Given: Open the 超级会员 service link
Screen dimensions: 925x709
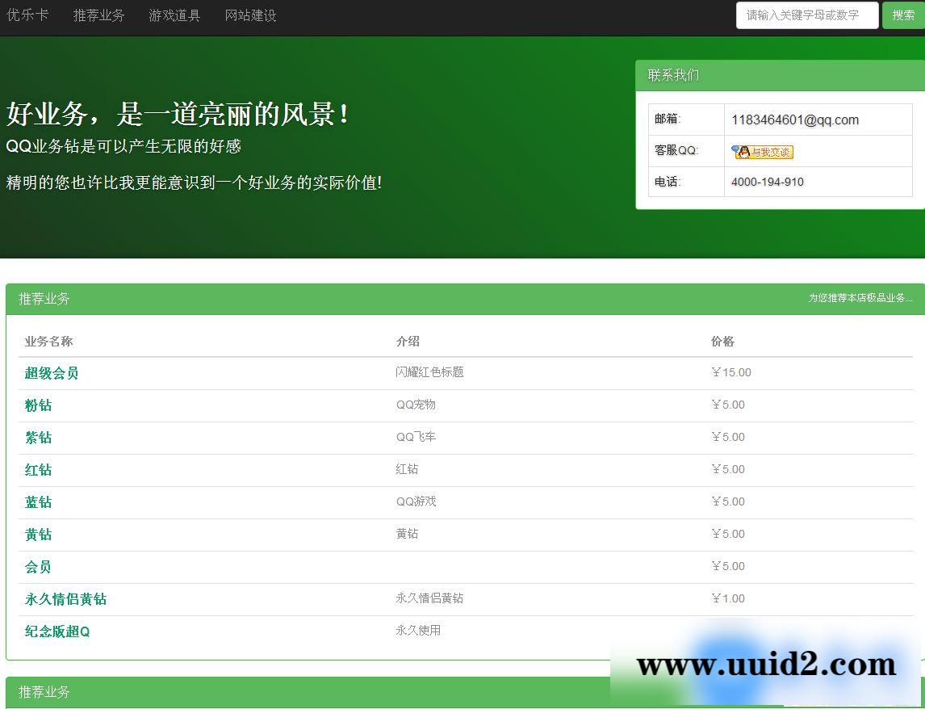Looking at the screenshot, I should pos(51,373).
